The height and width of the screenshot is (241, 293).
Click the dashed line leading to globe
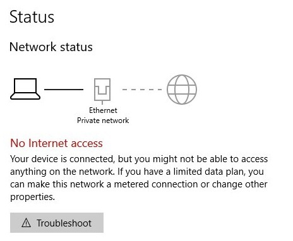(142, 90)
